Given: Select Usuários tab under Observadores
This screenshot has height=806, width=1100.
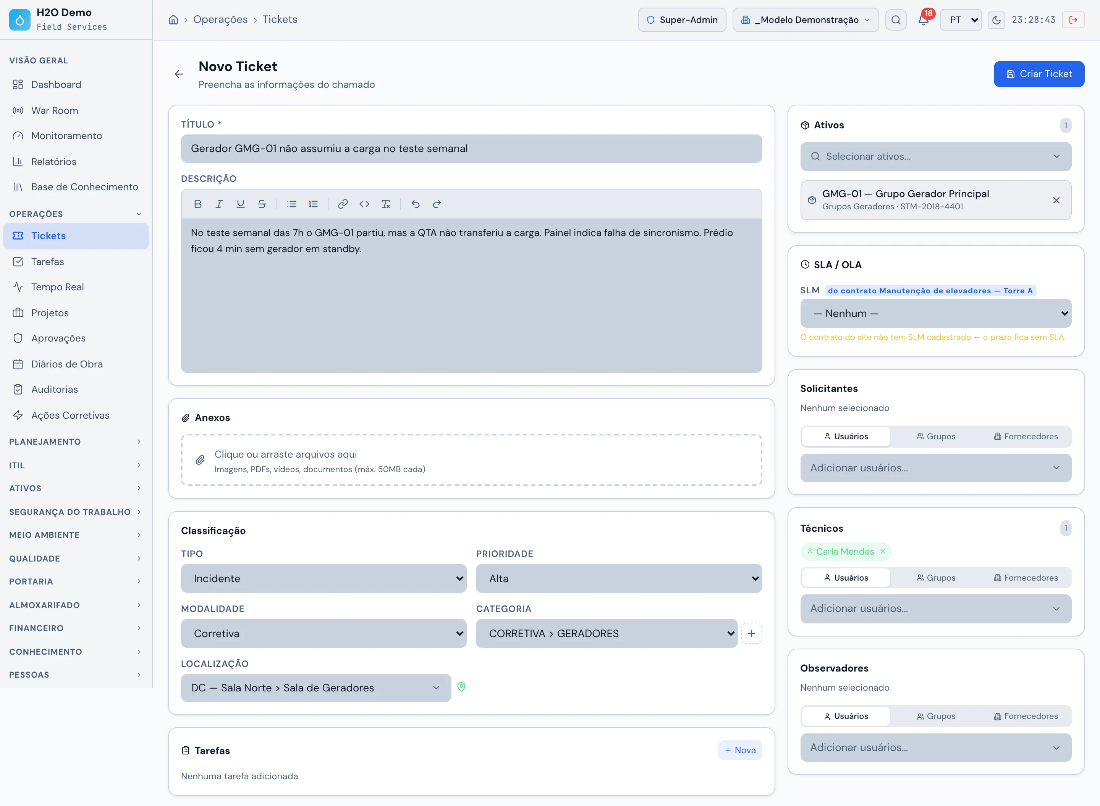Looking at the screenshot, I should 846,716.
